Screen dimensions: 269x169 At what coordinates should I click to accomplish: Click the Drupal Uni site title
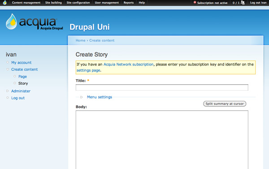click(89, 27)
